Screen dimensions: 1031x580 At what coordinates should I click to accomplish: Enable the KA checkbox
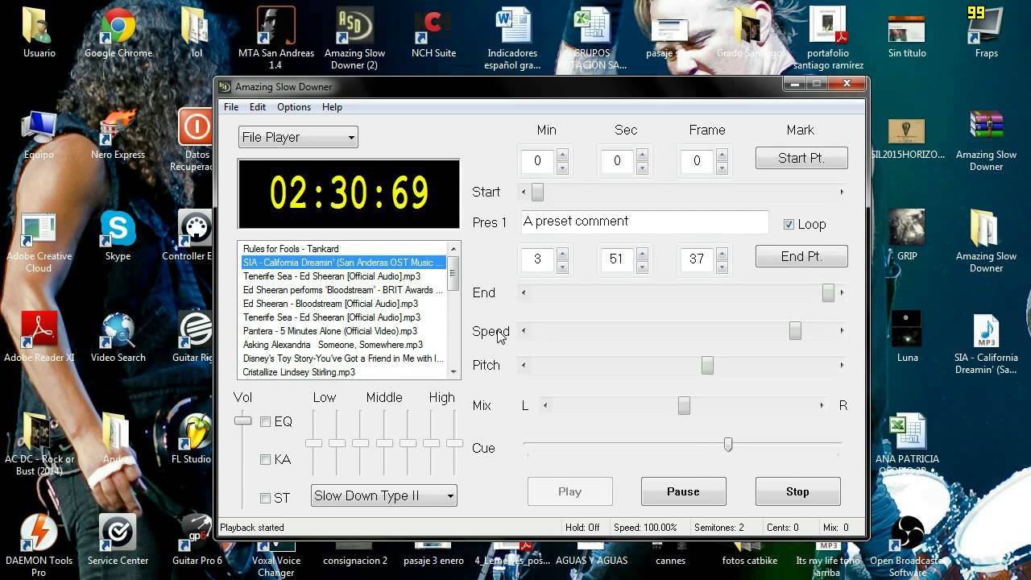(x=265, y=459)
